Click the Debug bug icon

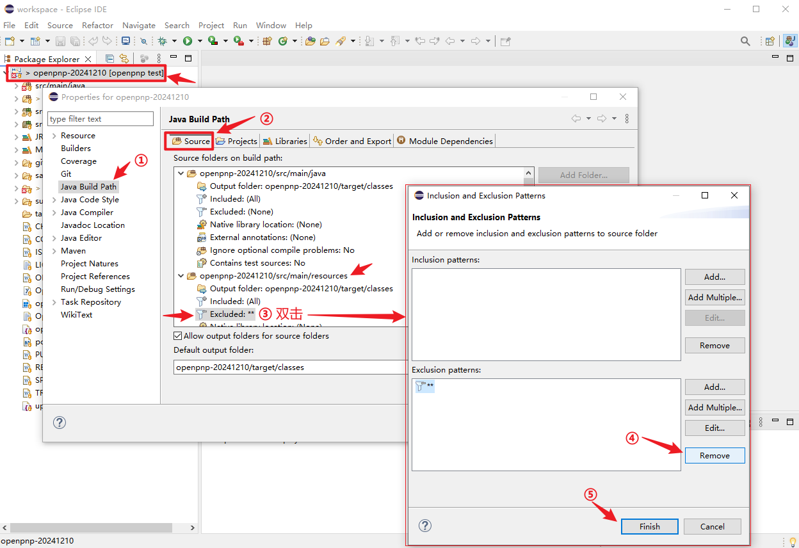[x=163, y=41]
